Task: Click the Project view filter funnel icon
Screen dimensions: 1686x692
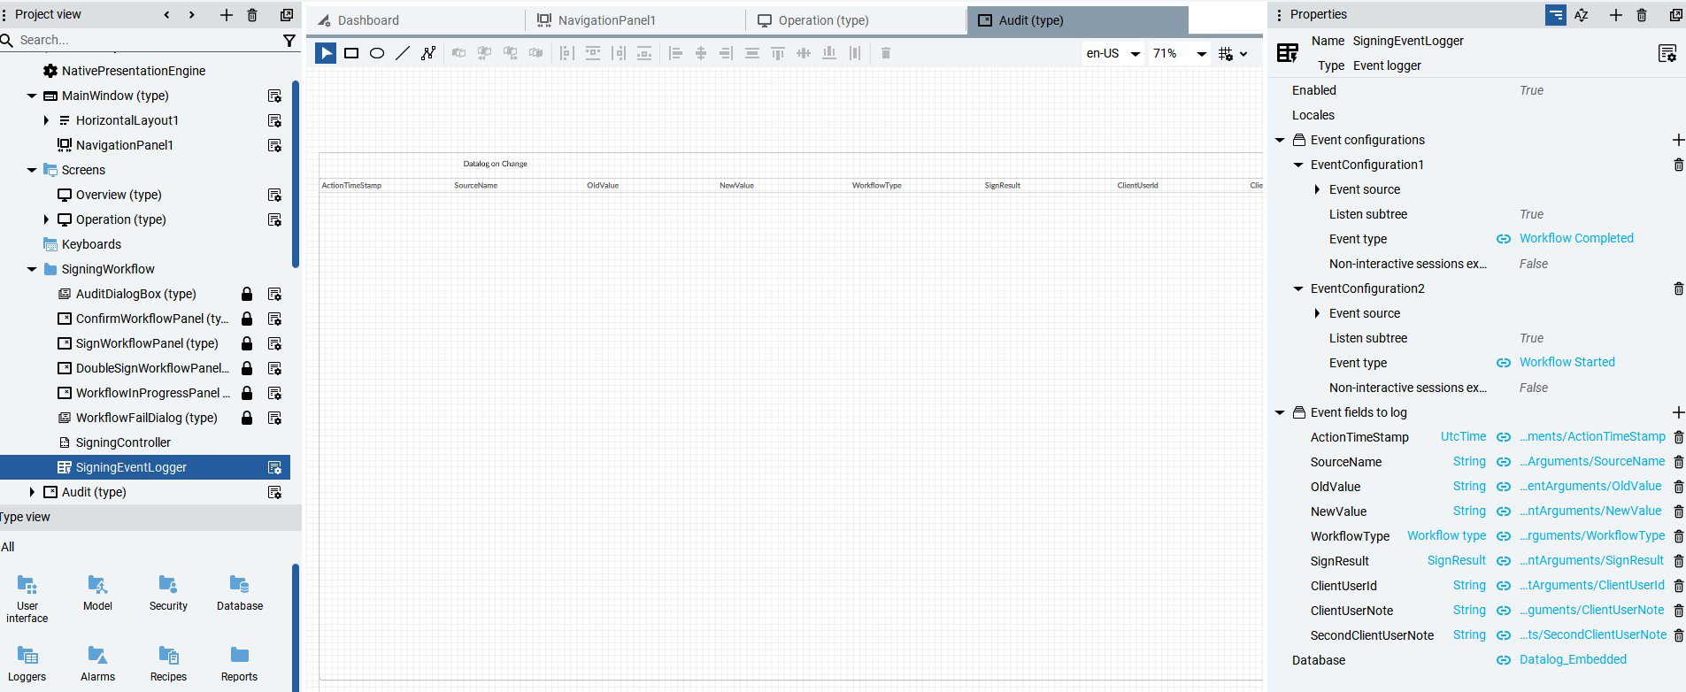Action: click(289, 40)
